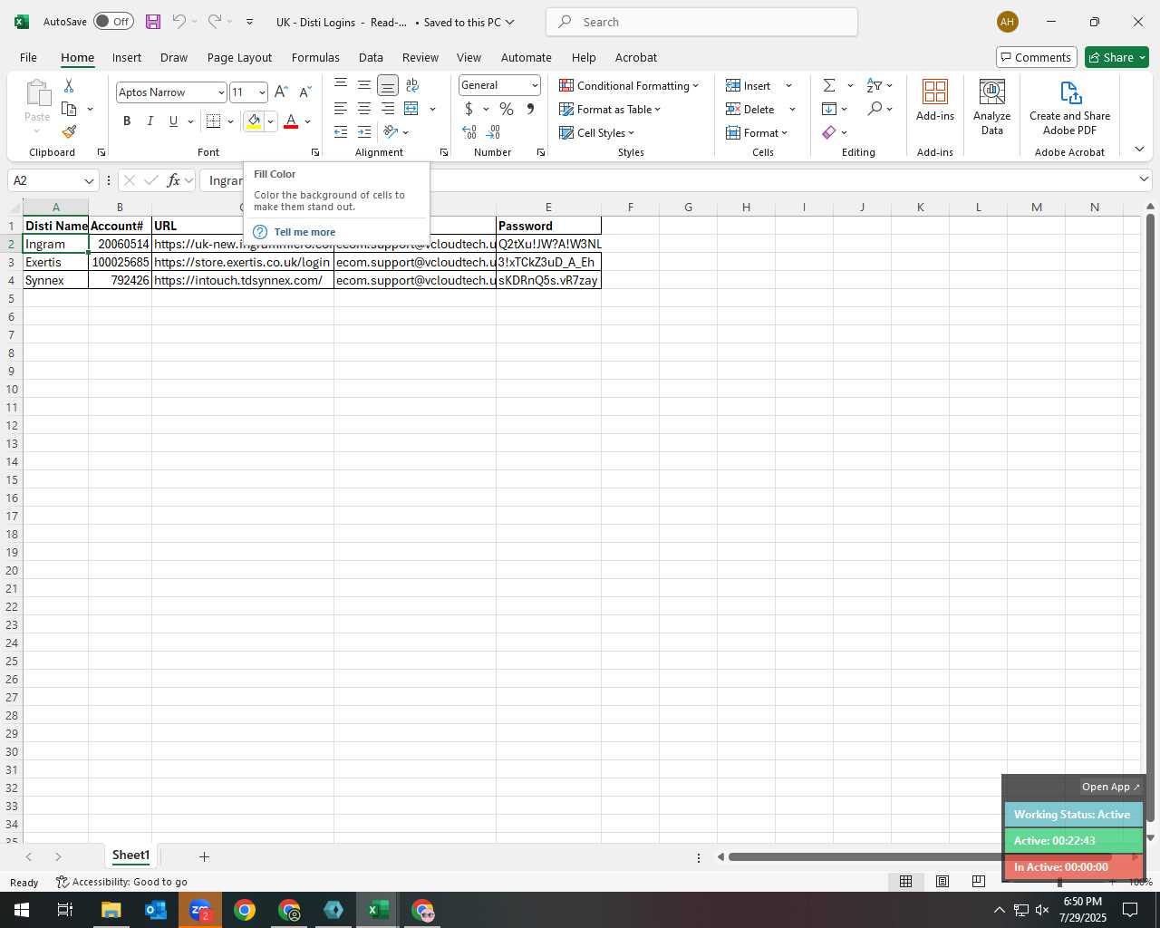Click the Decrease Decimal icon
The image size is (1160, 928).
click(493, 132)
